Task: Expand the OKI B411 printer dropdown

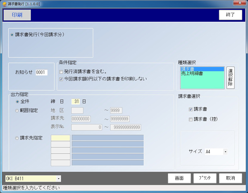Action: point(59,178)
